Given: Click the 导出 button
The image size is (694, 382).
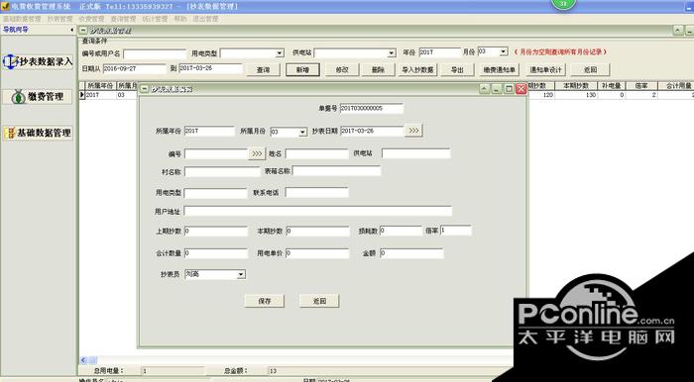Looking at the screenshot, I should pyautogui.click(x=457, y=70).
